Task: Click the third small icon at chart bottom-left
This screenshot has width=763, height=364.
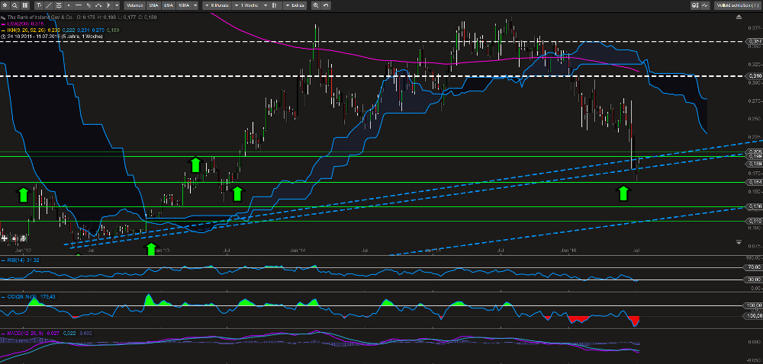Action: point(23,239)
